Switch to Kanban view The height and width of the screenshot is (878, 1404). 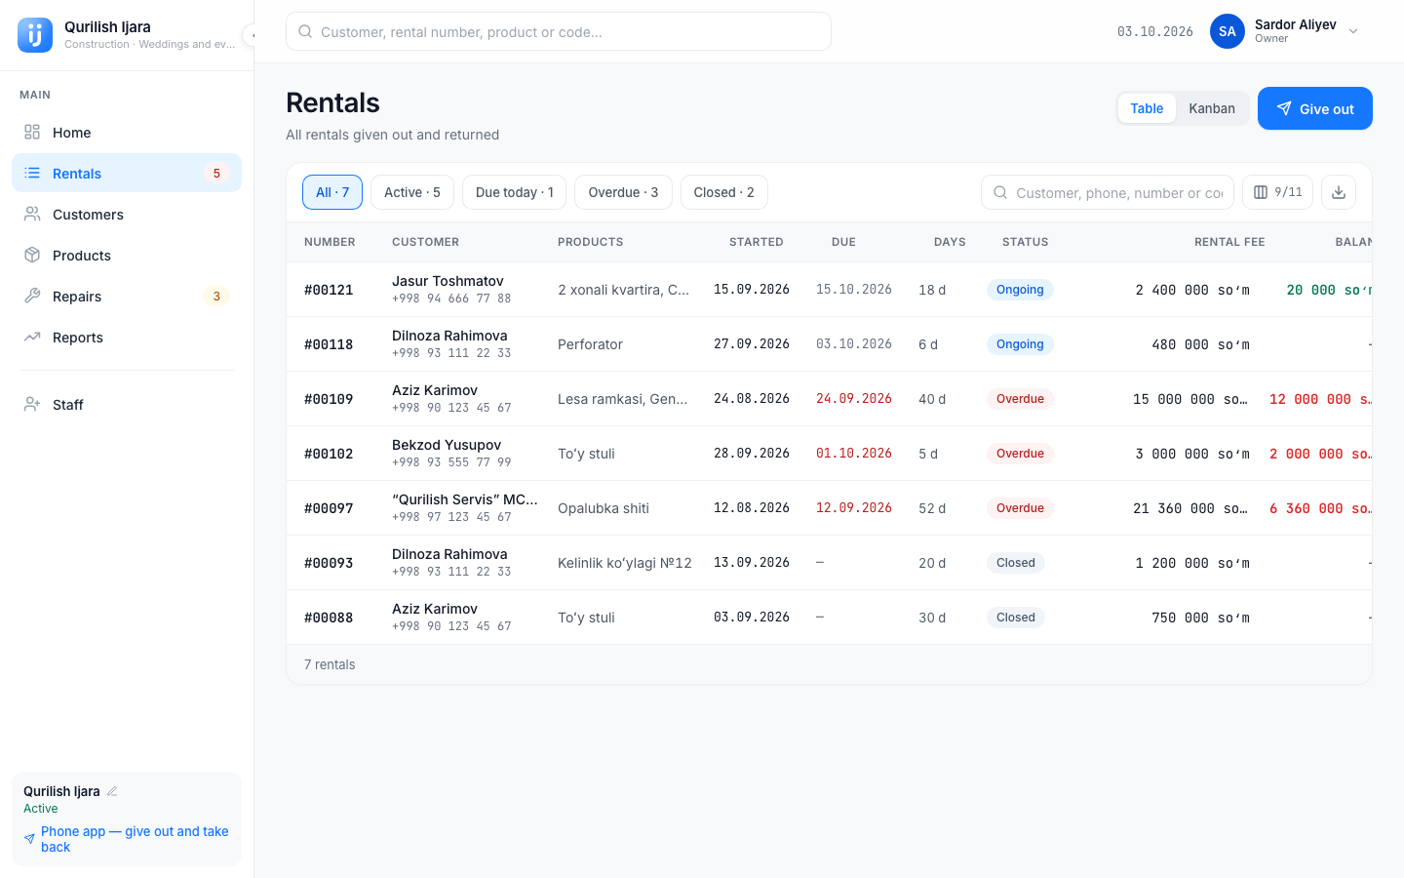(x=1212, y=108)
